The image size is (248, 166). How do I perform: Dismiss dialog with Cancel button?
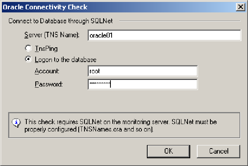219,151
